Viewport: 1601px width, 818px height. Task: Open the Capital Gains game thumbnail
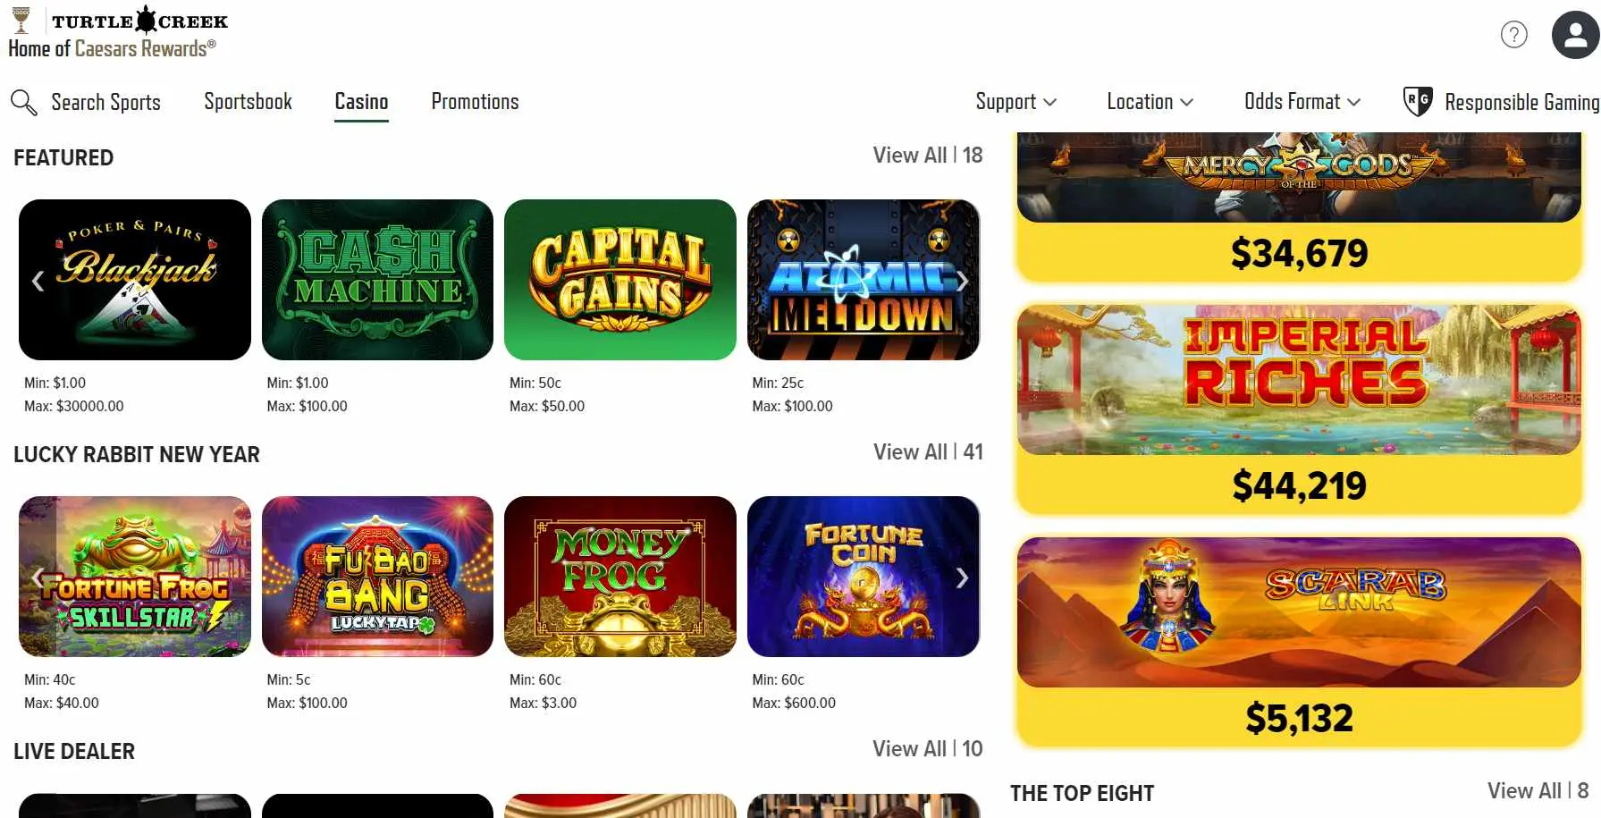[620, 280]
